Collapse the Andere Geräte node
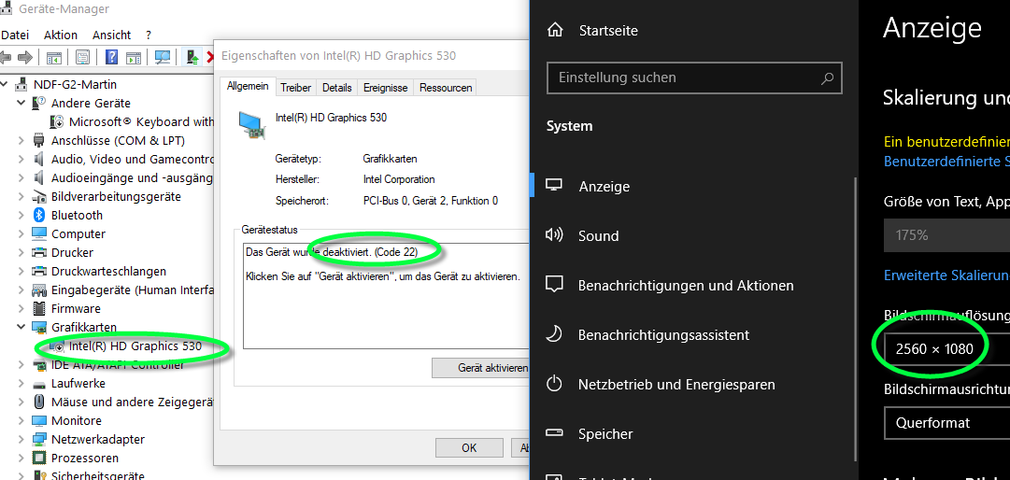 pos(21,103)
